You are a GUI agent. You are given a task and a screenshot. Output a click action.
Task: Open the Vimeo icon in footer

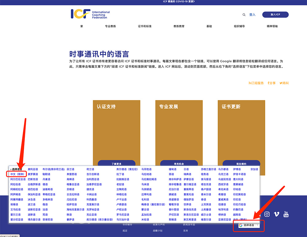coord(276,214)
